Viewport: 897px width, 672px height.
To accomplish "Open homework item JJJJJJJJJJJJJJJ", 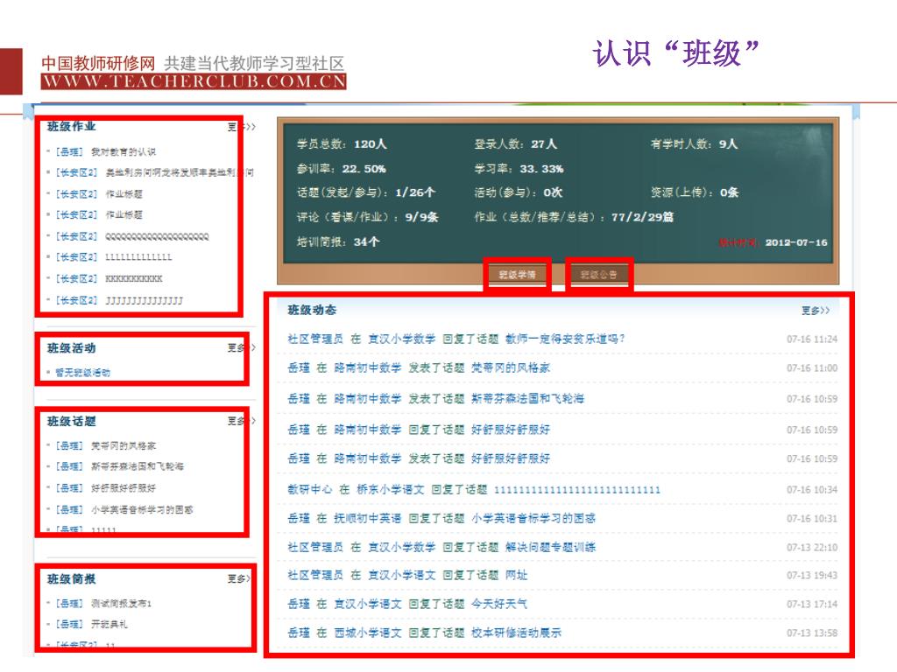I will click(x=145, y=301).
